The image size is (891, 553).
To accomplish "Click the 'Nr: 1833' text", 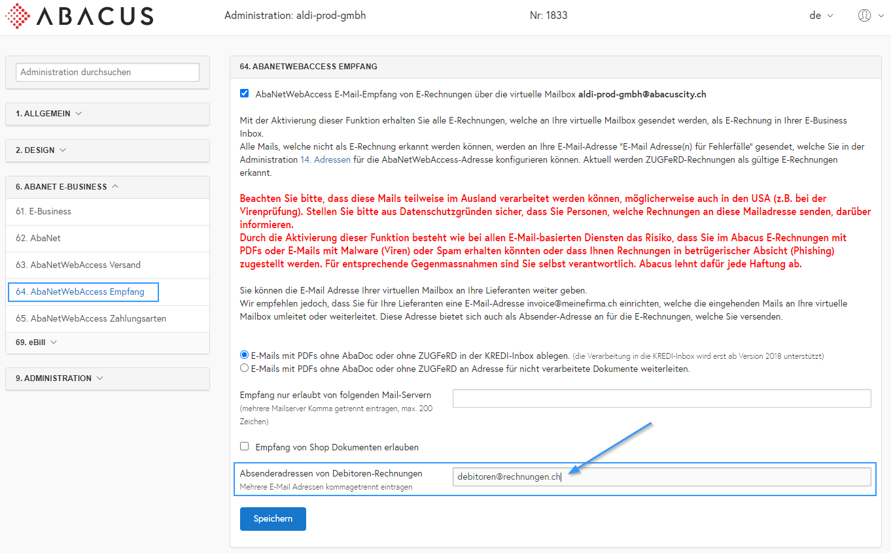I will 549,16.
